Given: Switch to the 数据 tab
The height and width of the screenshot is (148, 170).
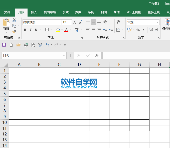Looking at the screenshot, I should click(78, 12).
